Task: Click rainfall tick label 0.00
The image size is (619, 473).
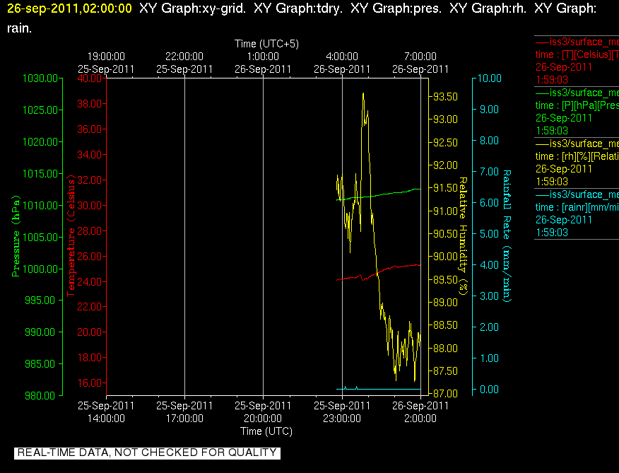Action: 490,390
